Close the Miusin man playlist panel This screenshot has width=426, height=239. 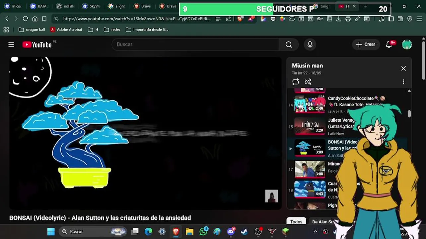(403, 68)
